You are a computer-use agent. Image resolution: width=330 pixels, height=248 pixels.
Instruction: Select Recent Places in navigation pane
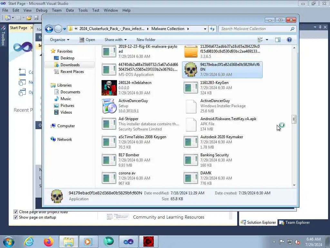pyautogui.click(x=69, y=72)
